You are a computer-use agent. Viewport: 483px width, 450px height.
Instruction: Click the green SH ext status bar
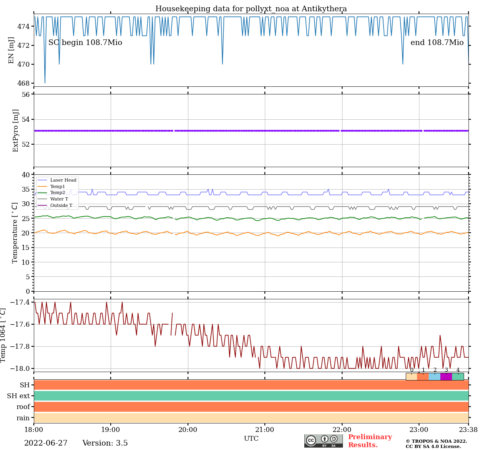[251, 396]
